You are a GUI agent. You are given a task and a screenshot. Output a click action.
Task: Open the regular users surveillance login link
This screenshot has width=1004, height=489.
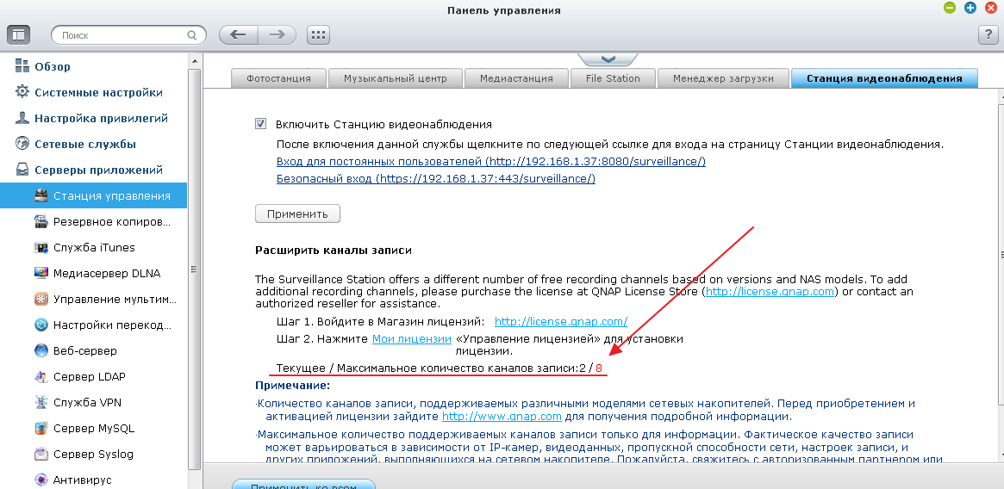491,161
